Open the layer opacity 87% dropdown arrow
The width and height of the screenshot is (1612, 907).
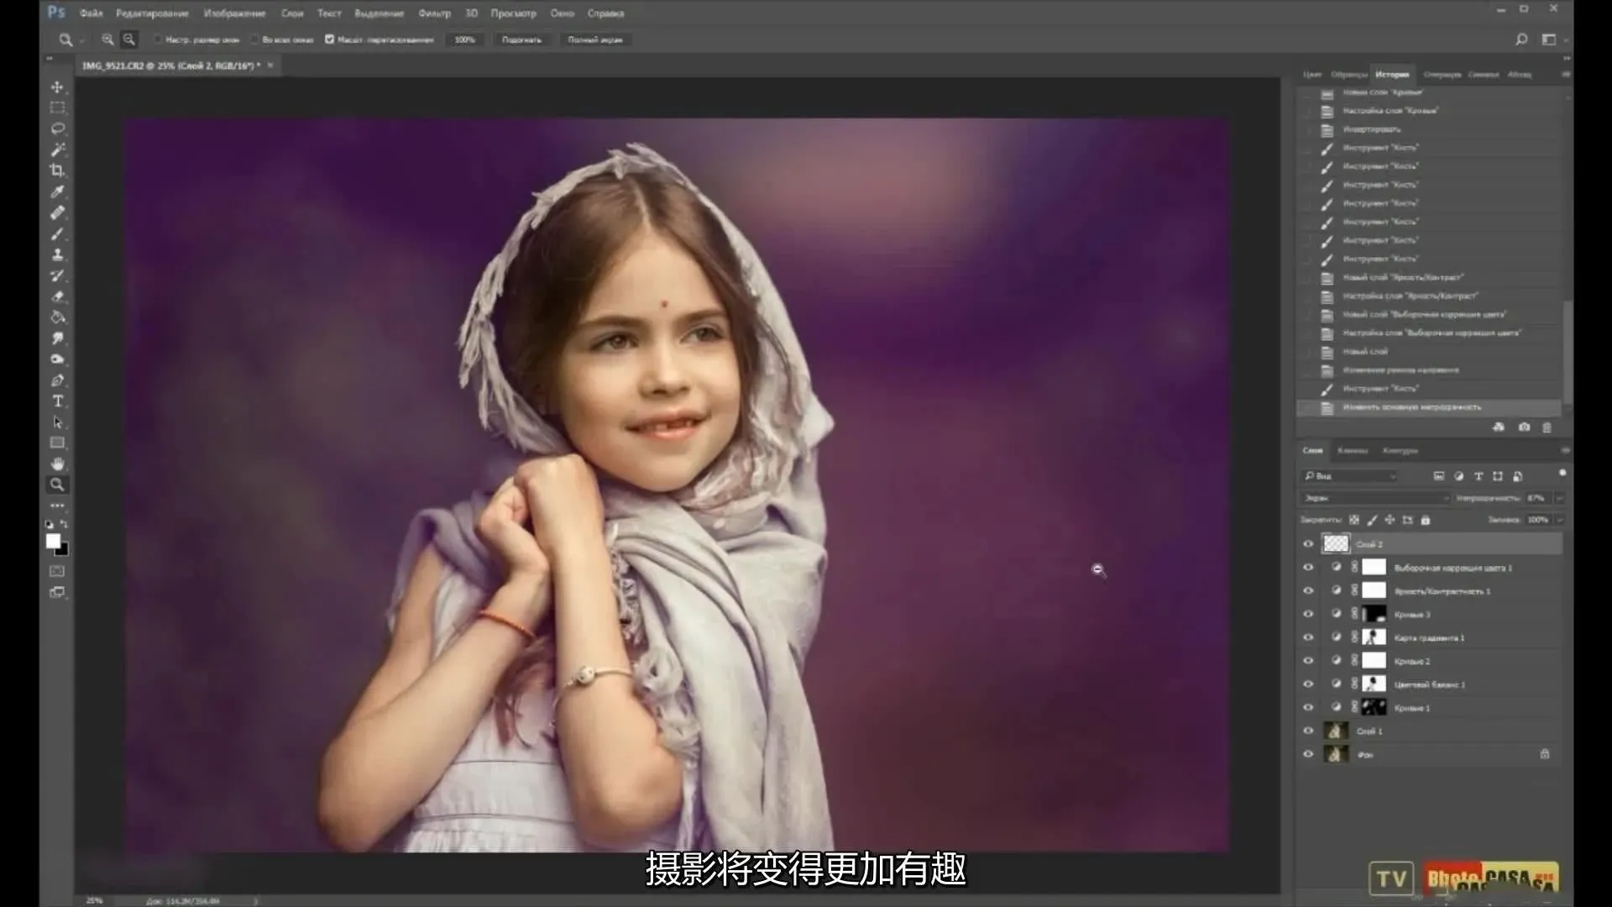pos(1560,498)
